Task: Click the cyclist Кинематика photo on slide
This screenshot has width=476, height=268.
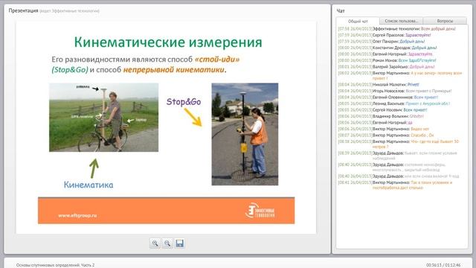Action: pos(104,118)
